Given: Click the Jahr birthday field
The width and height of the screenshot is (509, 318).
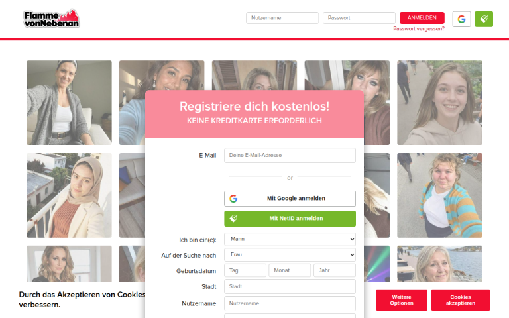Looking at the screenshot, I should tap(335, 270).
